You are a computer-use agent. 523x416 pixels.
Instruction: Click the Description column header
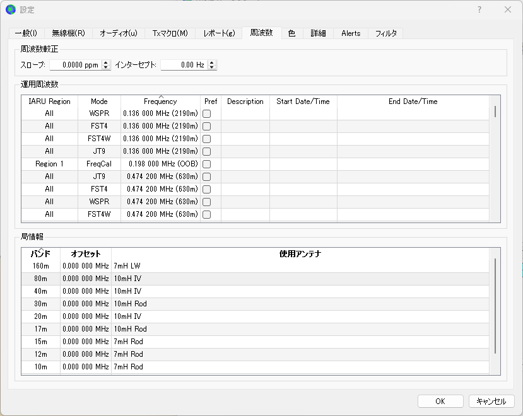245,101
